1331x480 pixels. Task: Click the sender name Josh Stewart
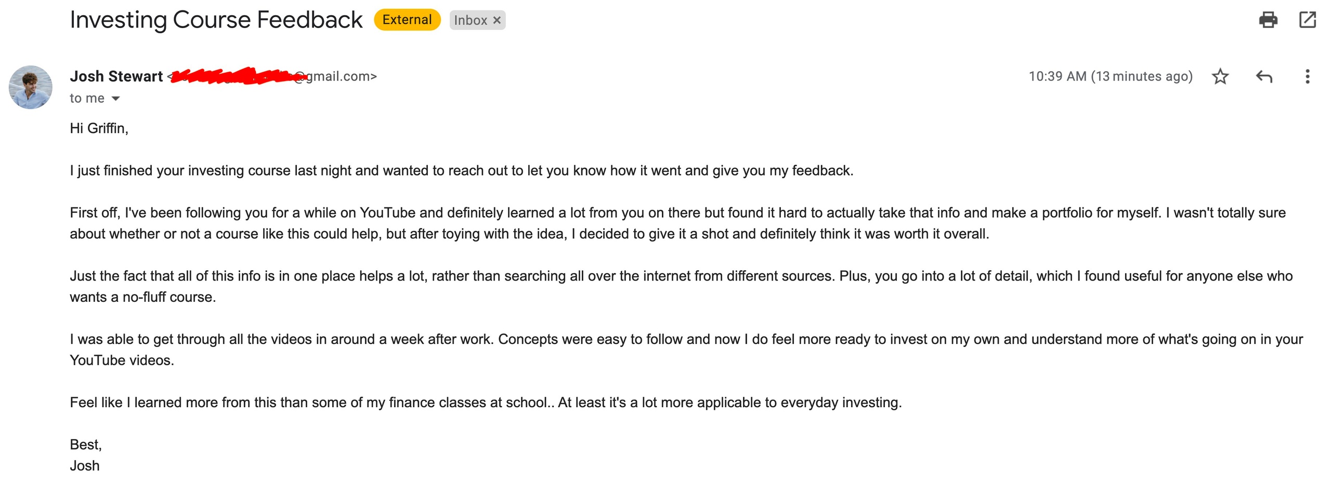[x=116, y=76]
